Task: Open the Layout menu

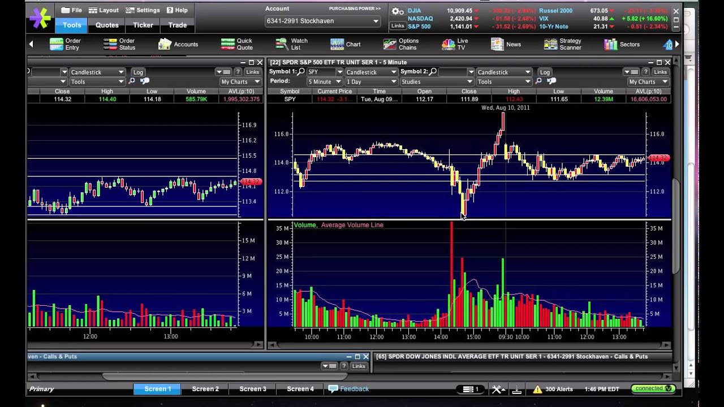Action: tap(104, 10)
